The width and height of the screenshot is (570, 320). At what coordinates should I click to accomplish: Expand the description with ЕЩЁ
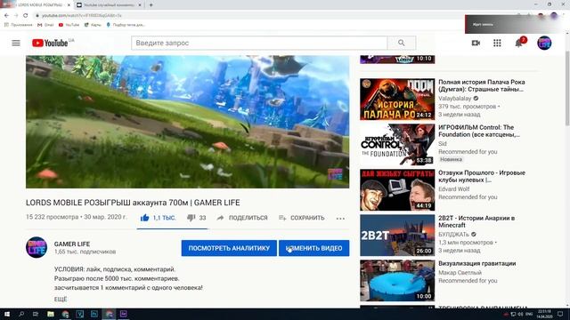[x=61, y=300]
